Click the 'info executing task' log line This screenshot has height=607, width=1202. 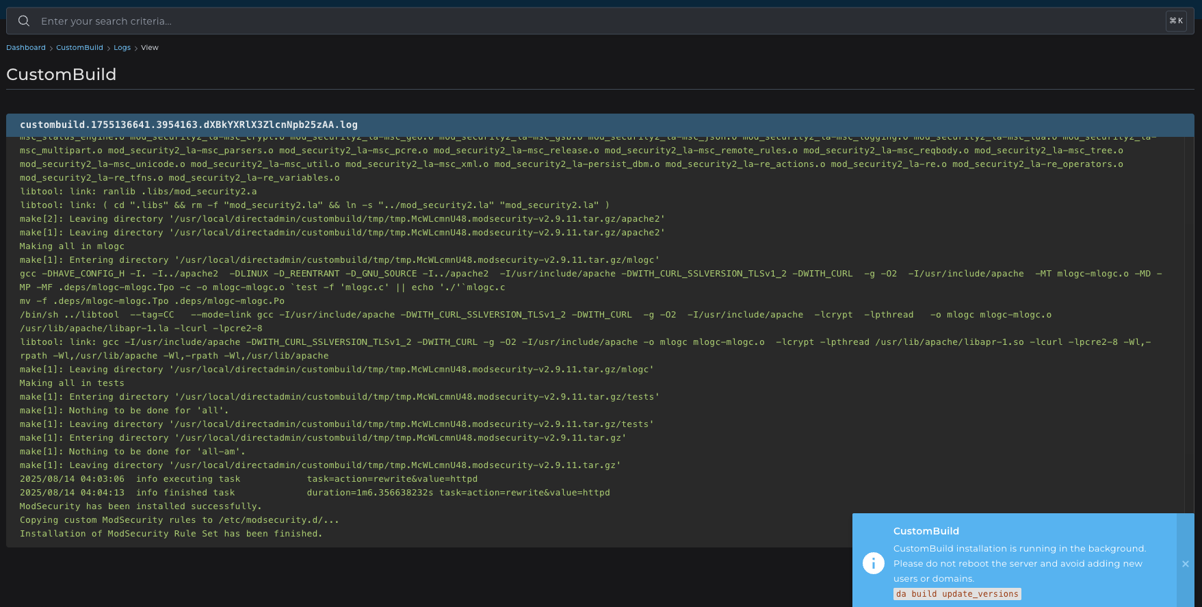[x=249, y=479]
